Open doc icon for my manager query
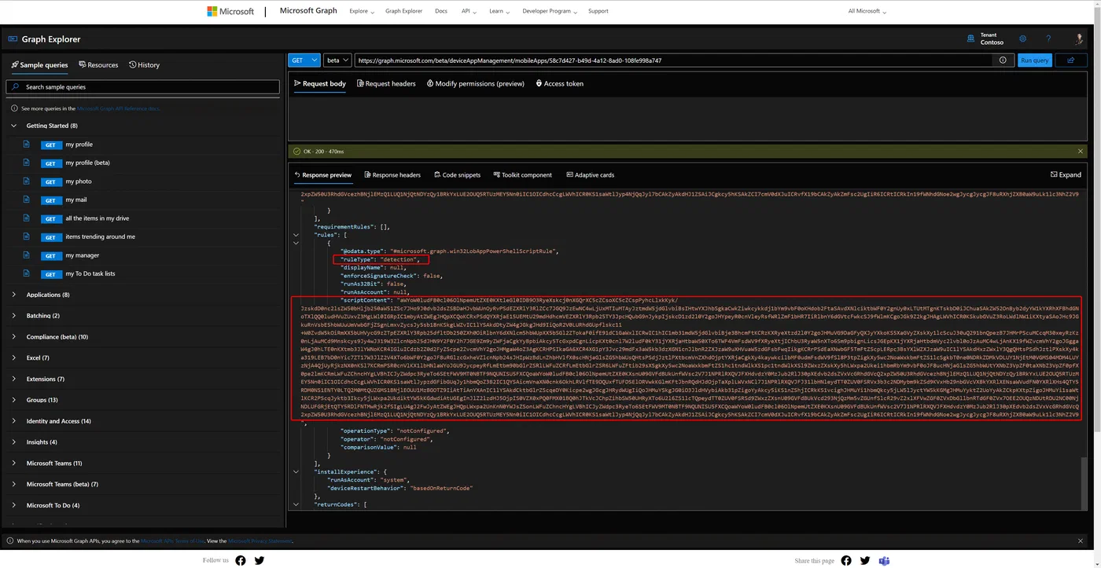1101x568 pixels. pos(26,255)
